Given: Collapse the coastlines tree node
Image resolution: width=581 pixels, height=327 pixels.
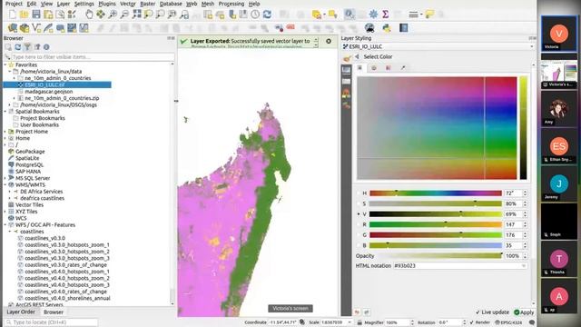Looking at the screenshot, I should (x=10, y=232).
